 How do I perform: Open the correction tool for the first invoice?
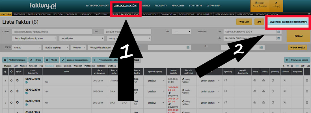pyautogui.click(x=285, y=81)
